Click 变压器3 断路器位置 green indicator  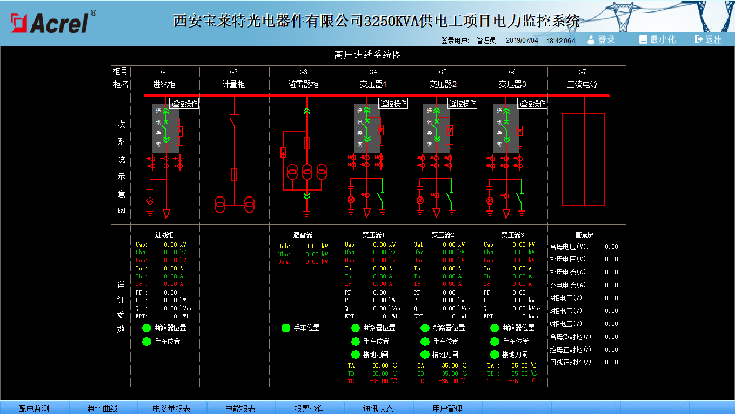[495, 328]
